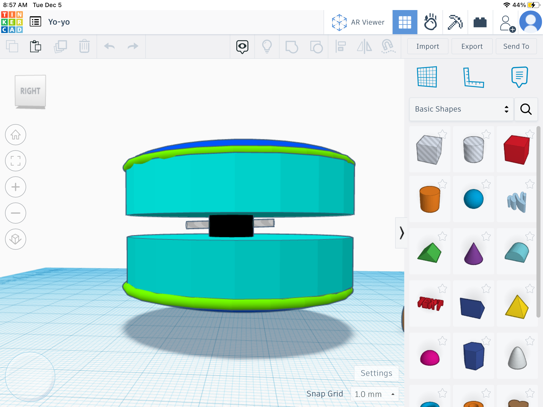Favorite the purple Cone with star
This screenshot has height=407, width=543.
coord(486,236)
